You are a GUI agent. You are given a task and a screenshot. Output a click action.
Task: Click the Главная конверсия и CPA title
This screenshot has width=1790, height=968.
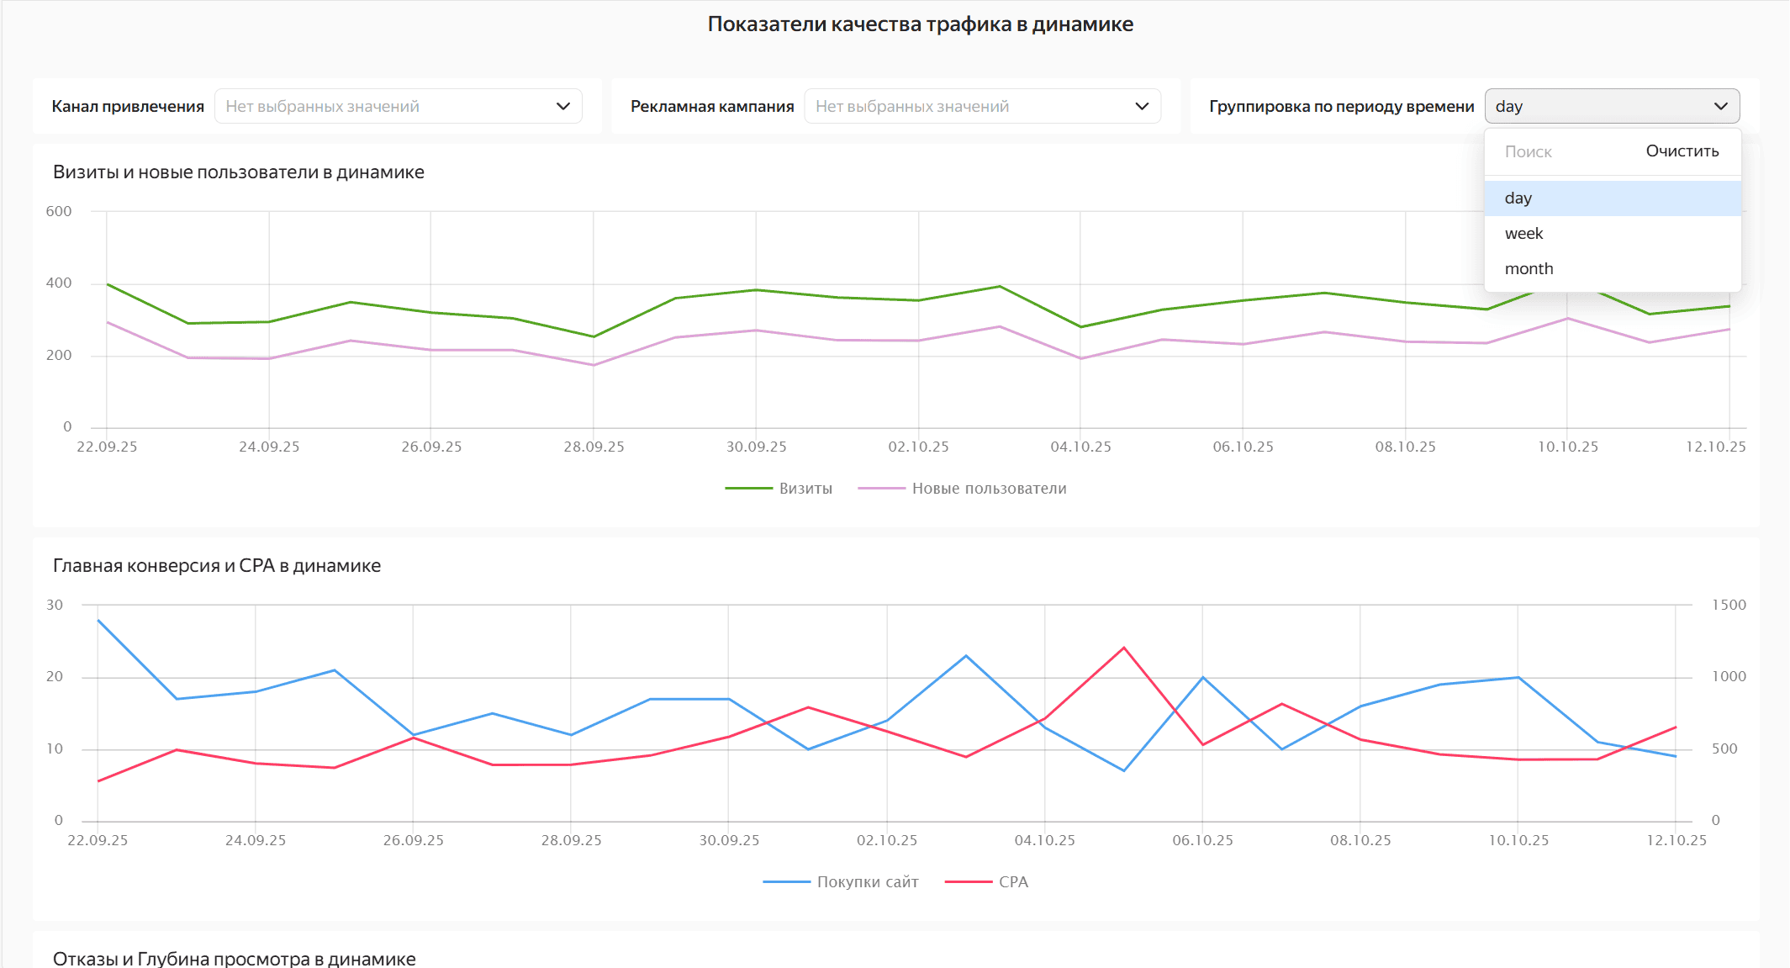(217, 566)
